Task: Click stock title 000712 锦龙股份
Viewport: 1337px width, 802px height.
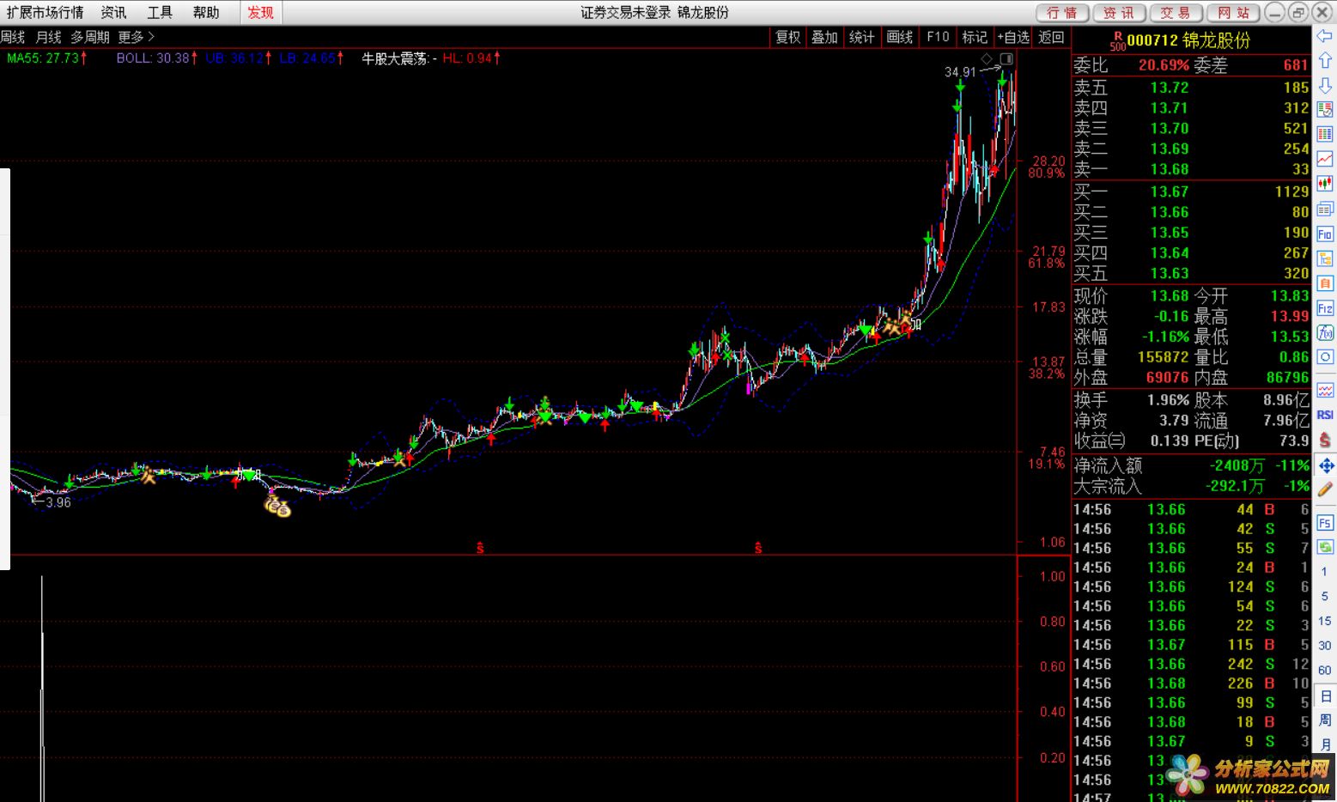Action: [1188, 40]
